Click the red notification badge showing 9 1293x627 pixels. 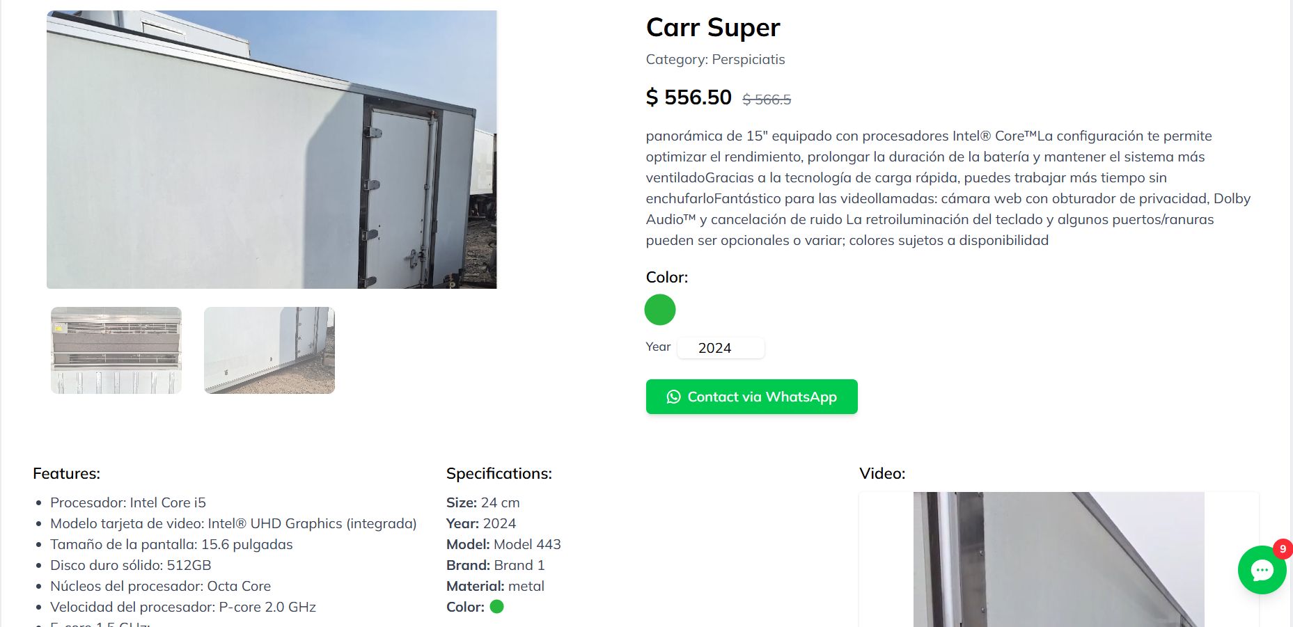click(x=1283, y=549)
